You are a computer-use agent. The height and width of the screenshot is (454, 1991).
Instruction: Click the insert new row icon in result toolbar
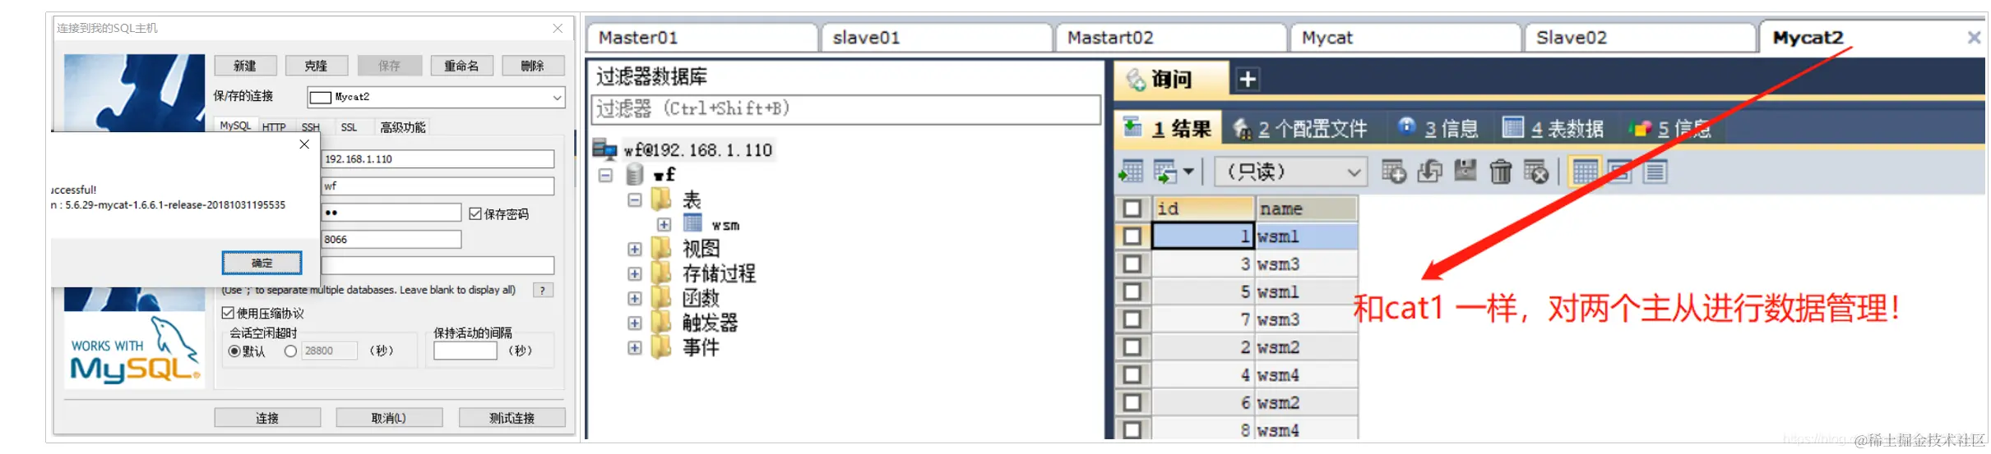(1393, 172)
